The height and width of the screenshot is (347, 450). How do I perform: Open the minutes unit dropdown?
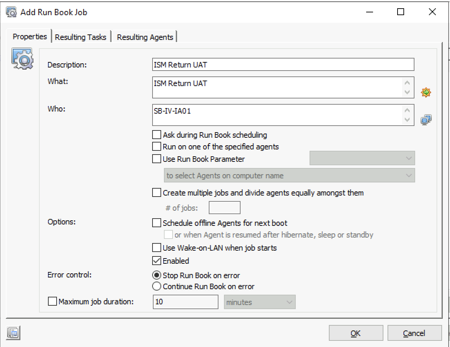[x=260, y=302]
